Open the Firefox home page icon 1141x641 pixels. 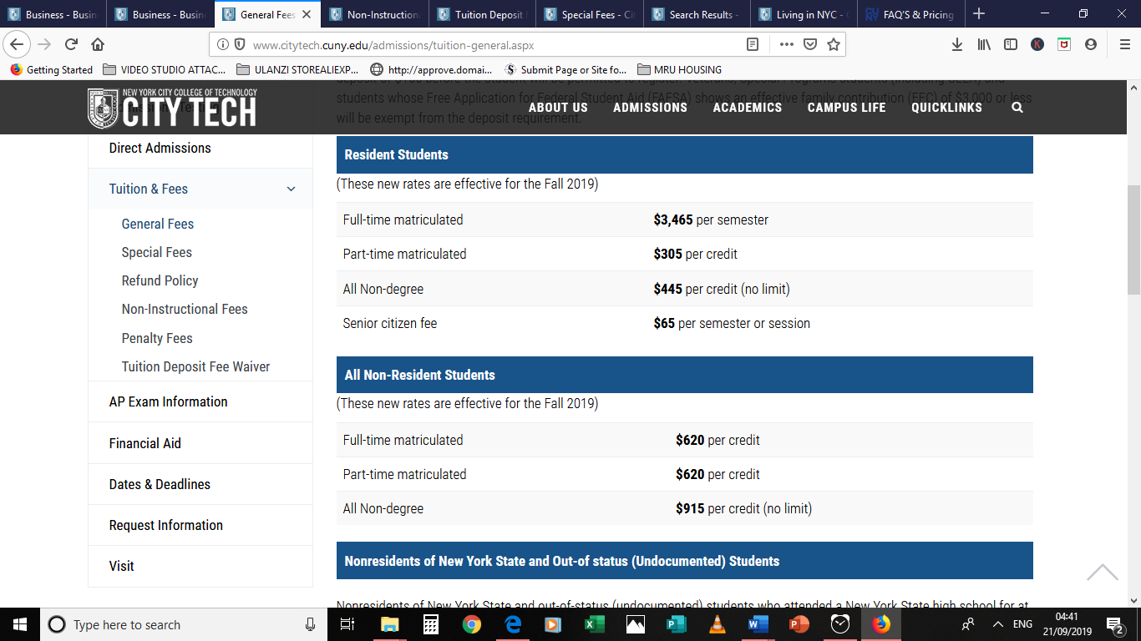[x=98, y=44]
